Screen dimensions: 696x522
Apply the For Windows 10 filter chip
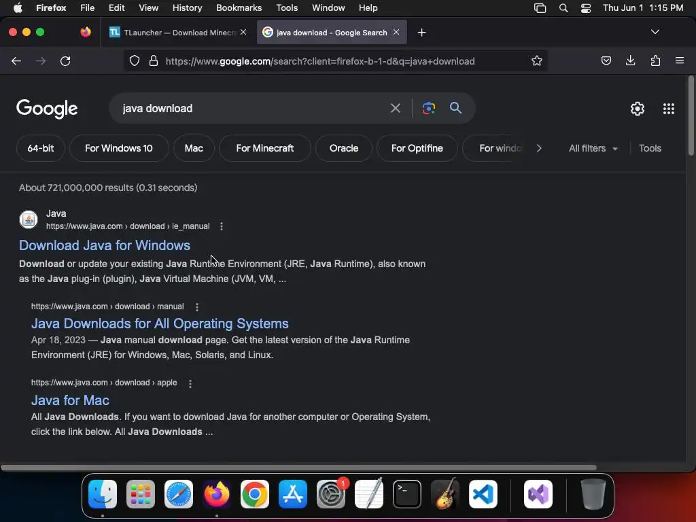(x=118, y=148)
